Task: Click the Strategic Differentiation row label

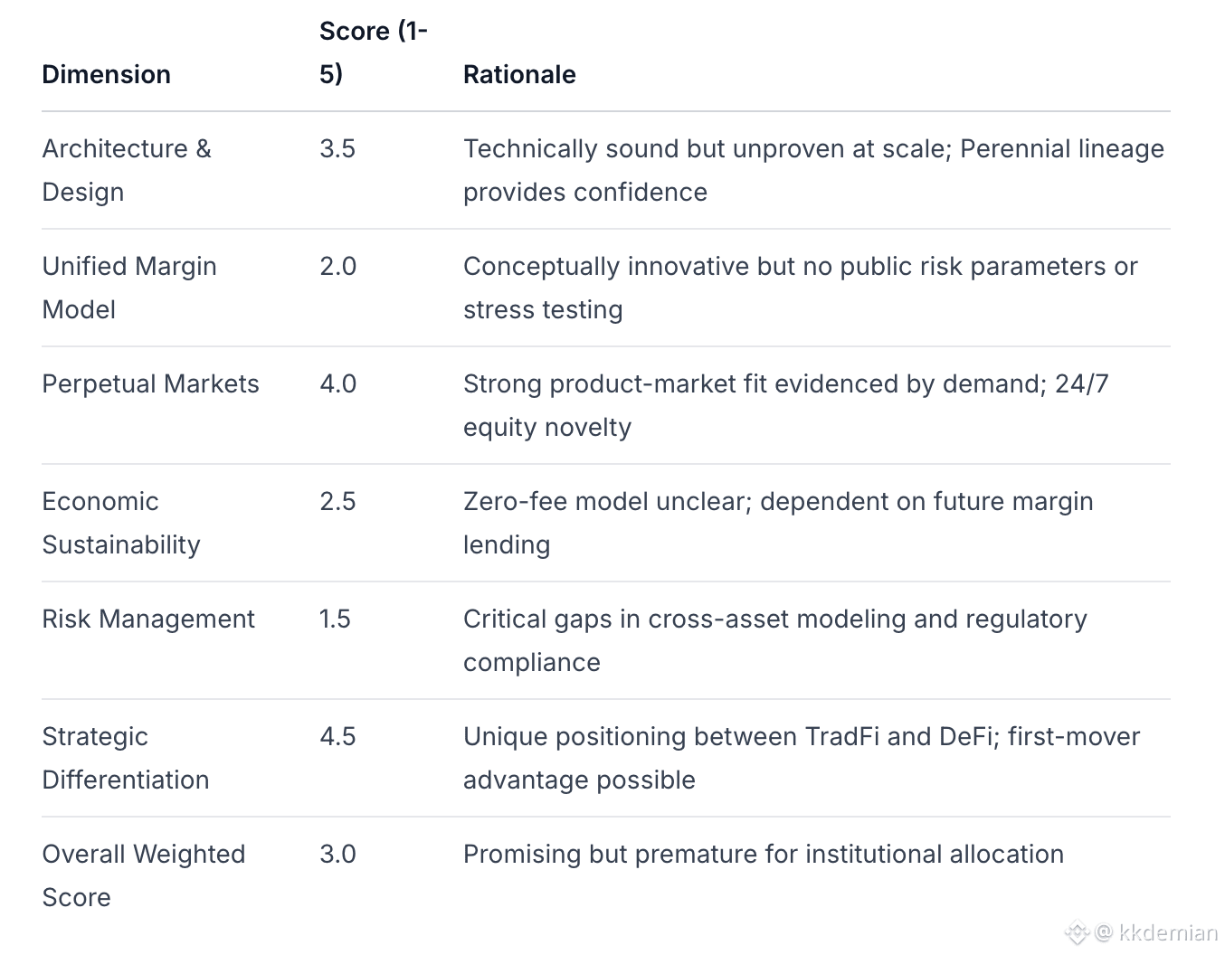Action: 125,758
